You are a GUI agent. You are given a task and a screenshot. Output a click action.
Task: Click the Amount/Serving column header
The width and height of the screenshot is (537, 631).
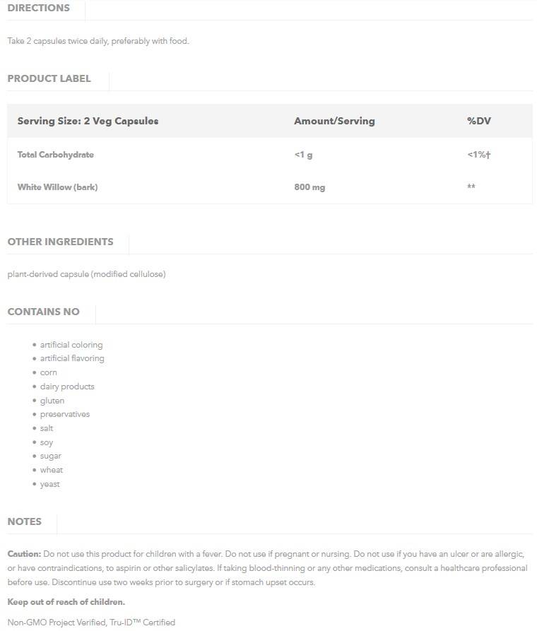334,121
